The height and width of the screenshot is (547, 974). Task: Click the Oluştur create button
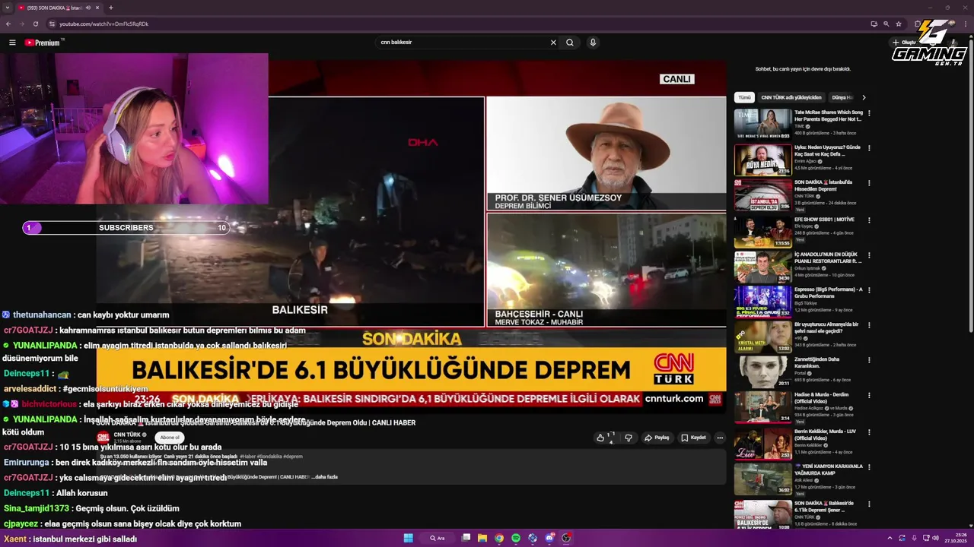tap(905, 43)
